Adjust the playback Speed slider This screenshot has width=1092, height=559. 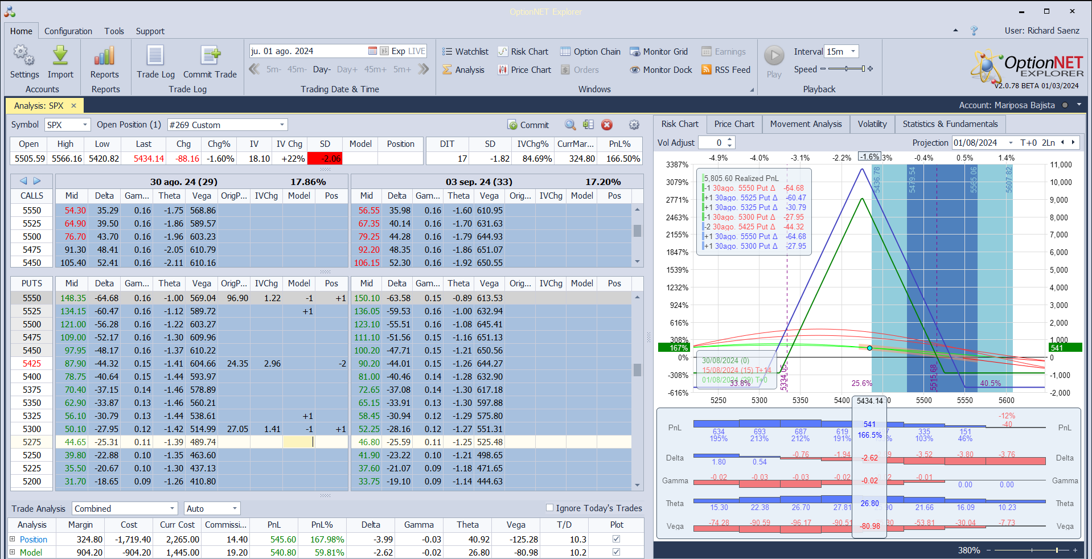tap(847, 69)
